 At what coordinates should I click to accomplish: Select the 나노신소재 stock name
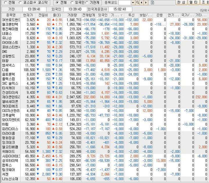click(x=10, y=179)
